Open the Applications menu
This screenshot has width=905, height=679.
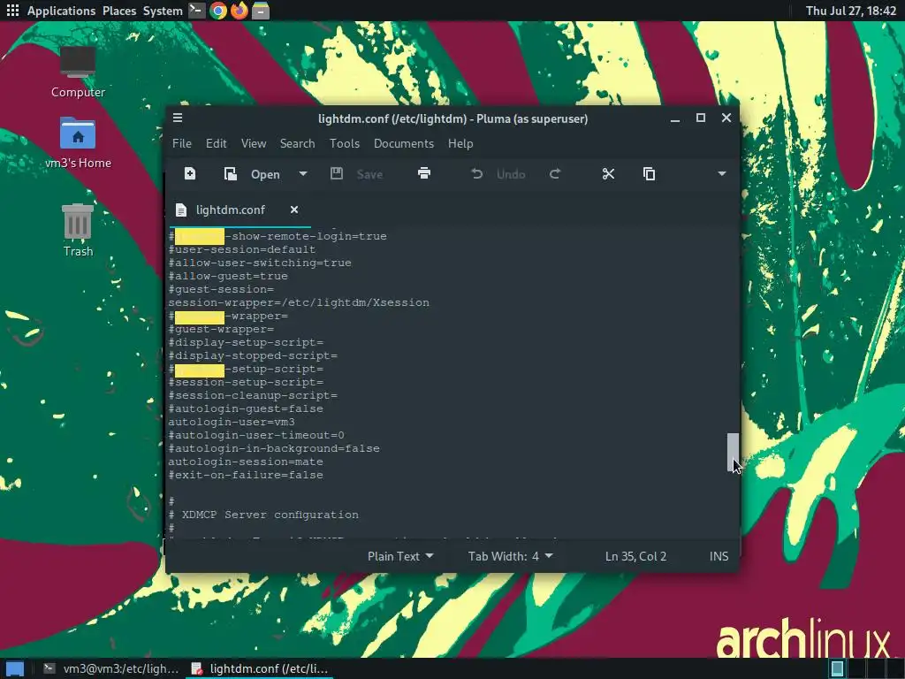pos(61,11)
